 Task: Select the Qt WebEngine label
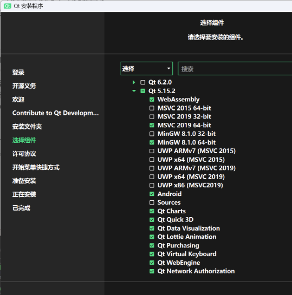click(179, 263)
